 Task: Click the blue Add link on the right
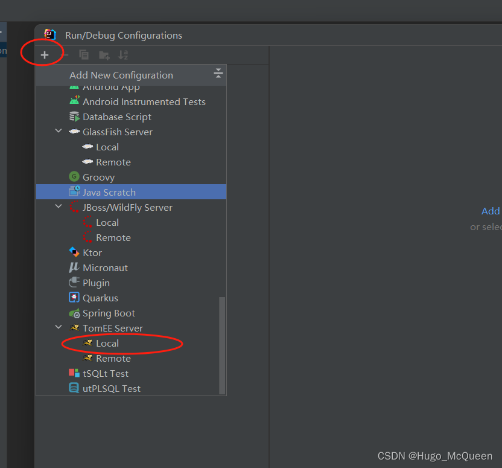pos(491,211)
